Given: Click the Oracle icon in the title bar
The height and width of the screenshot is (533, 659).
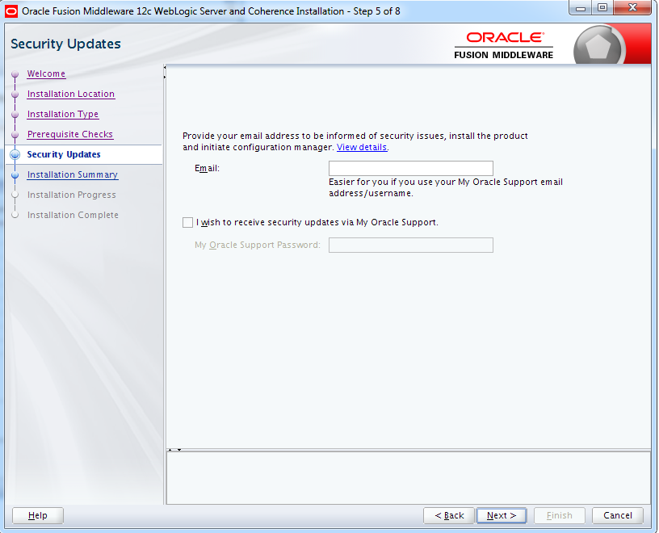Looking at the screenshot, I should pos(11,9).
